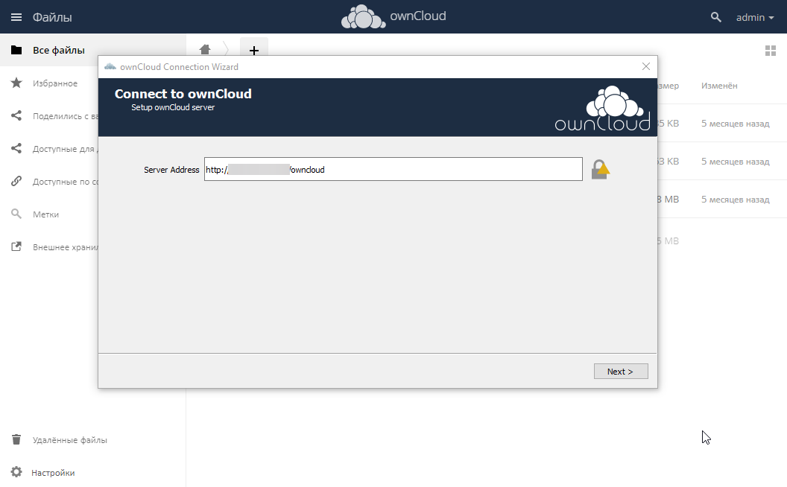Open the 'Метки' tags section
Image resolution: width=787 pixels, height=487 pixels.
[x=45, y=214]
